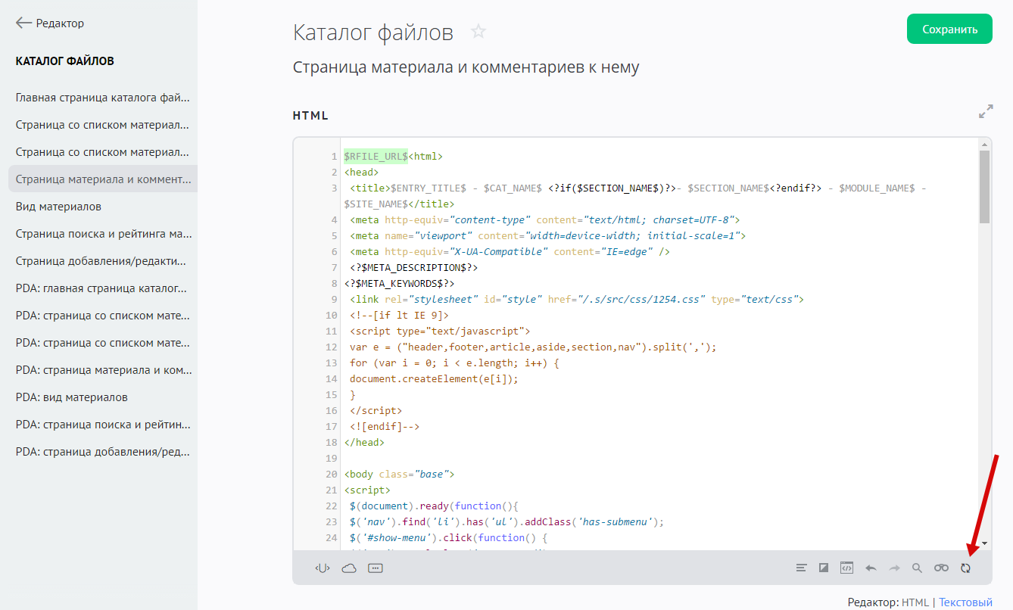This screenshot has height=610, width=1013.
Task: Go back via the Редактор arrow link
Action: pos(50,23)
